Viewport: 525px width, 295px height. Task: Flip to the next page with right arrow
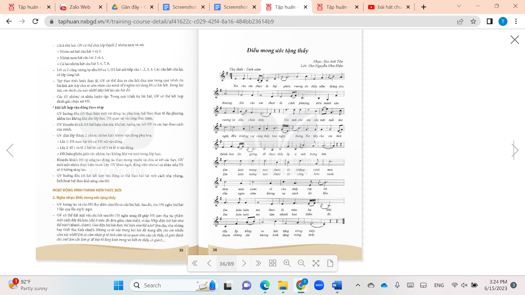pos(515,150)
